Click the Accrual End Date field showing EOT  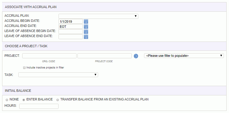pos(71,27)
